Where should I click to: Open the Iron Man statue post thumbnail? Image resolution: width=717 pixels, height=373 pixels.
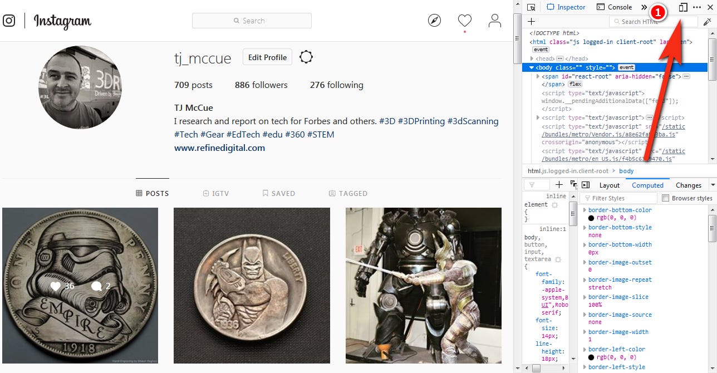tap(424, 286)
